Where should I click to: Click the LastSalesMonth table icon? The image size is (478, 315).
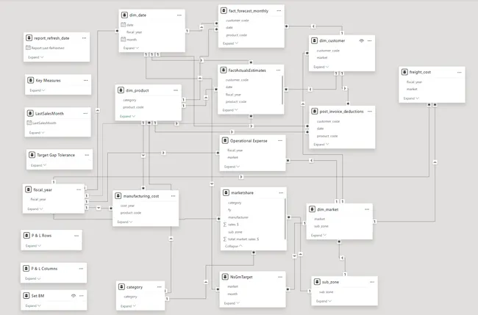click(x=30, y=114)
